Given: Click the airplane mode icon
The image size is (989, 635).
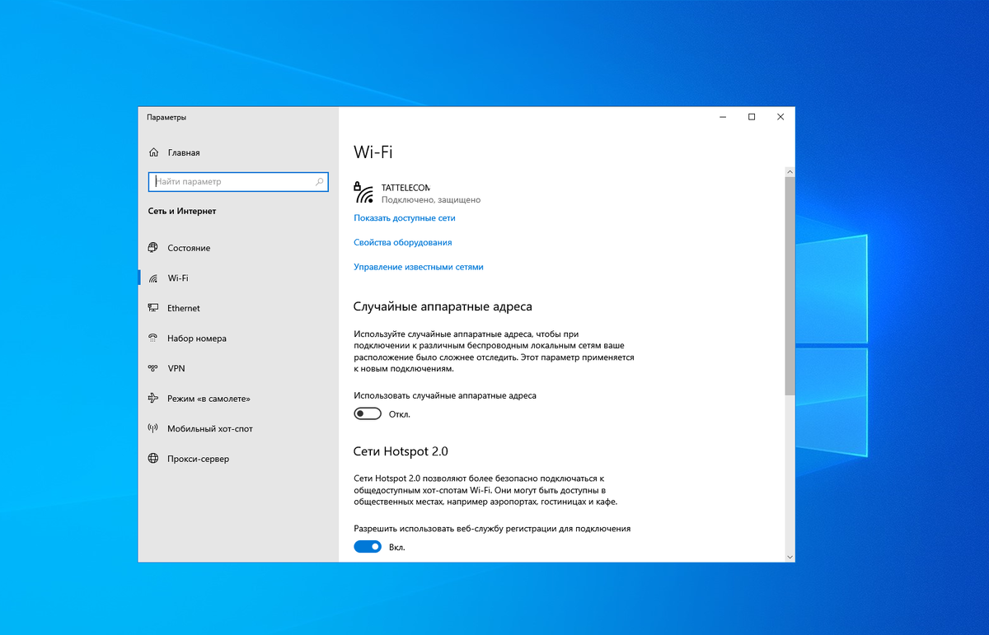Looking at the screenshot, I should tap(153, 398).
